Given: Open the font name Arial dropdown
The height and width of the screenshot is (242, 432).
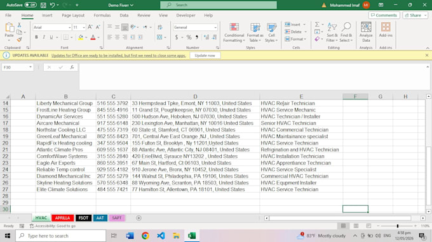Looking at the screenshot, I should click(69, 27).
